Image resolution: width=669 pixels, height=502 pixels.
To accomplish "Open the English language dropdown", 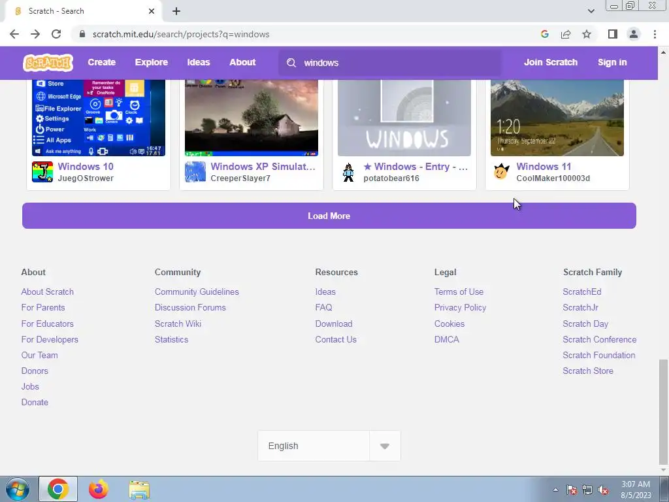I will [329, 446].
